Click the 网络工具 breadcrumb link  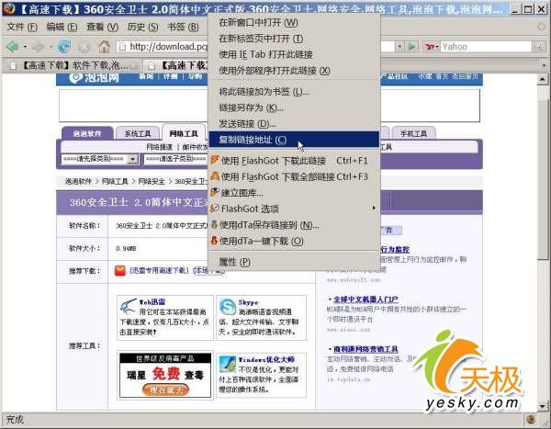pyautogui.click(x=115, y=182)
